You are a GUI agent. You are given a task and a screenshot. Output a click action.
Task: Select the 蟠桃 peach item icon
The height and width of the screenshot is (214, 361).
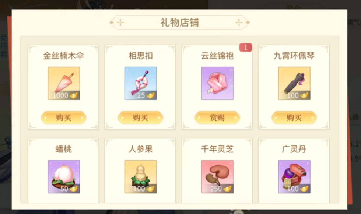click(64, 177)
